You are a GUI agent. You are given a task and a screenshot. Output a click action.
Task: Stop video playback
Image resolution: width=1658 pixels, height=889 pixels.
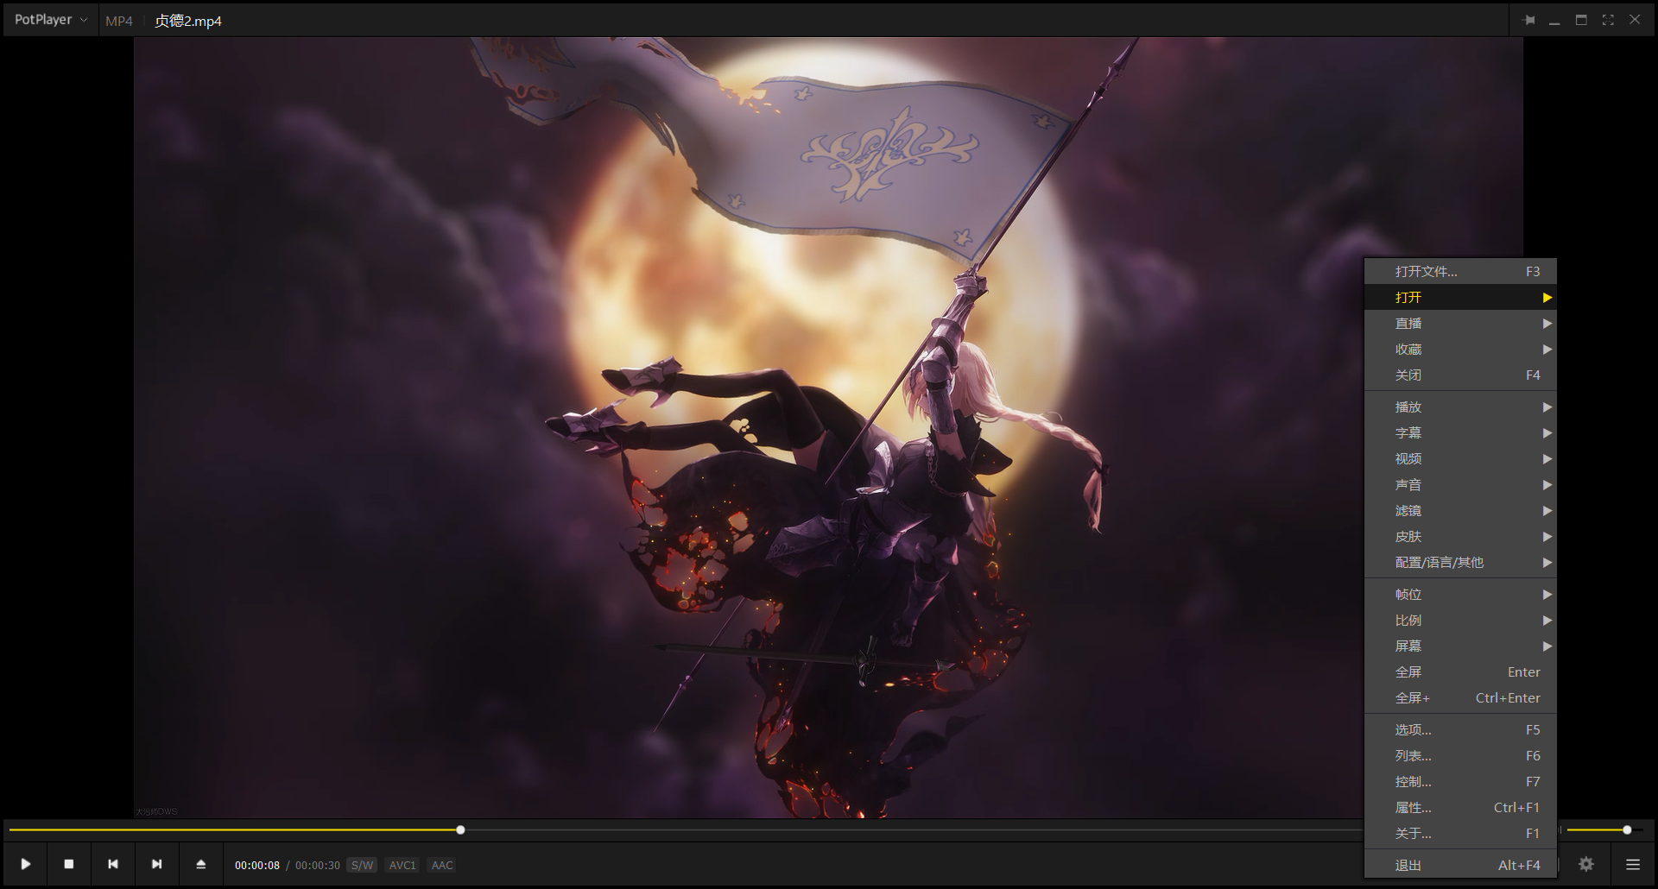tap(69, 864)
